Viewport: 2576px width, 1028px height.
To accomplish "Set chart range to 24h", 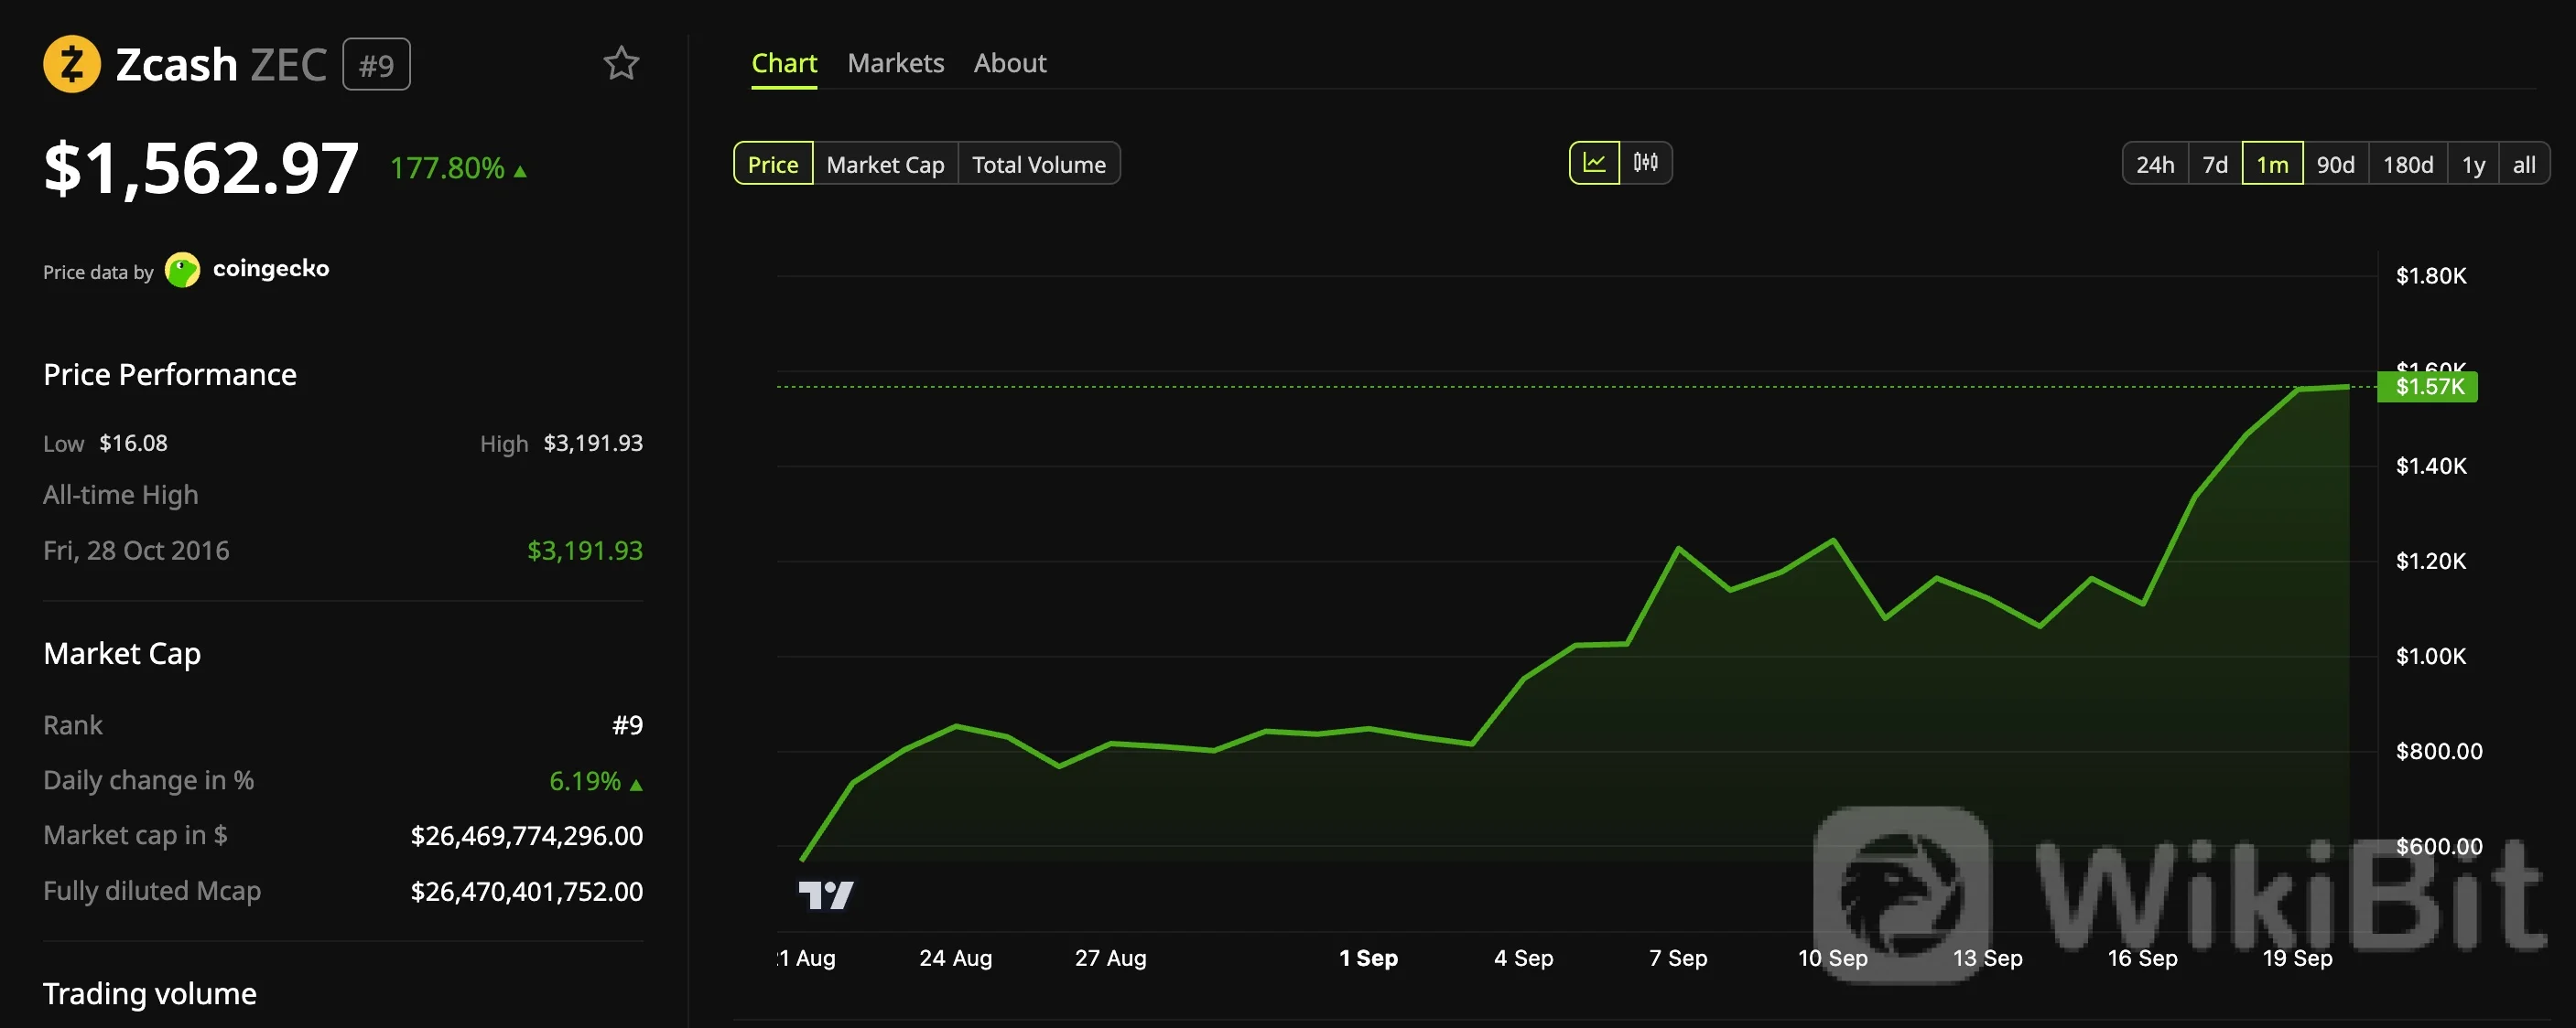I will 2155,164.
